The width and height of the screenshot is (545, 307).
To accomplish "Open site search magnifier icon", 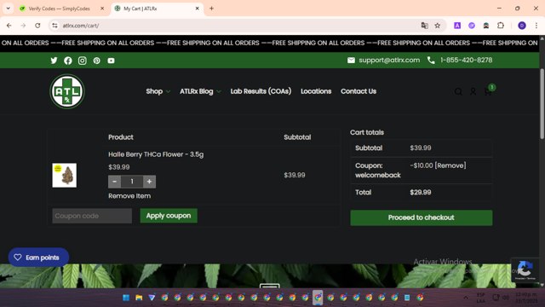I will 458,91.
